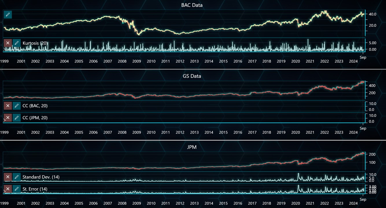Edit the Standard Dev. (14) indicator settings

(16, 177)
